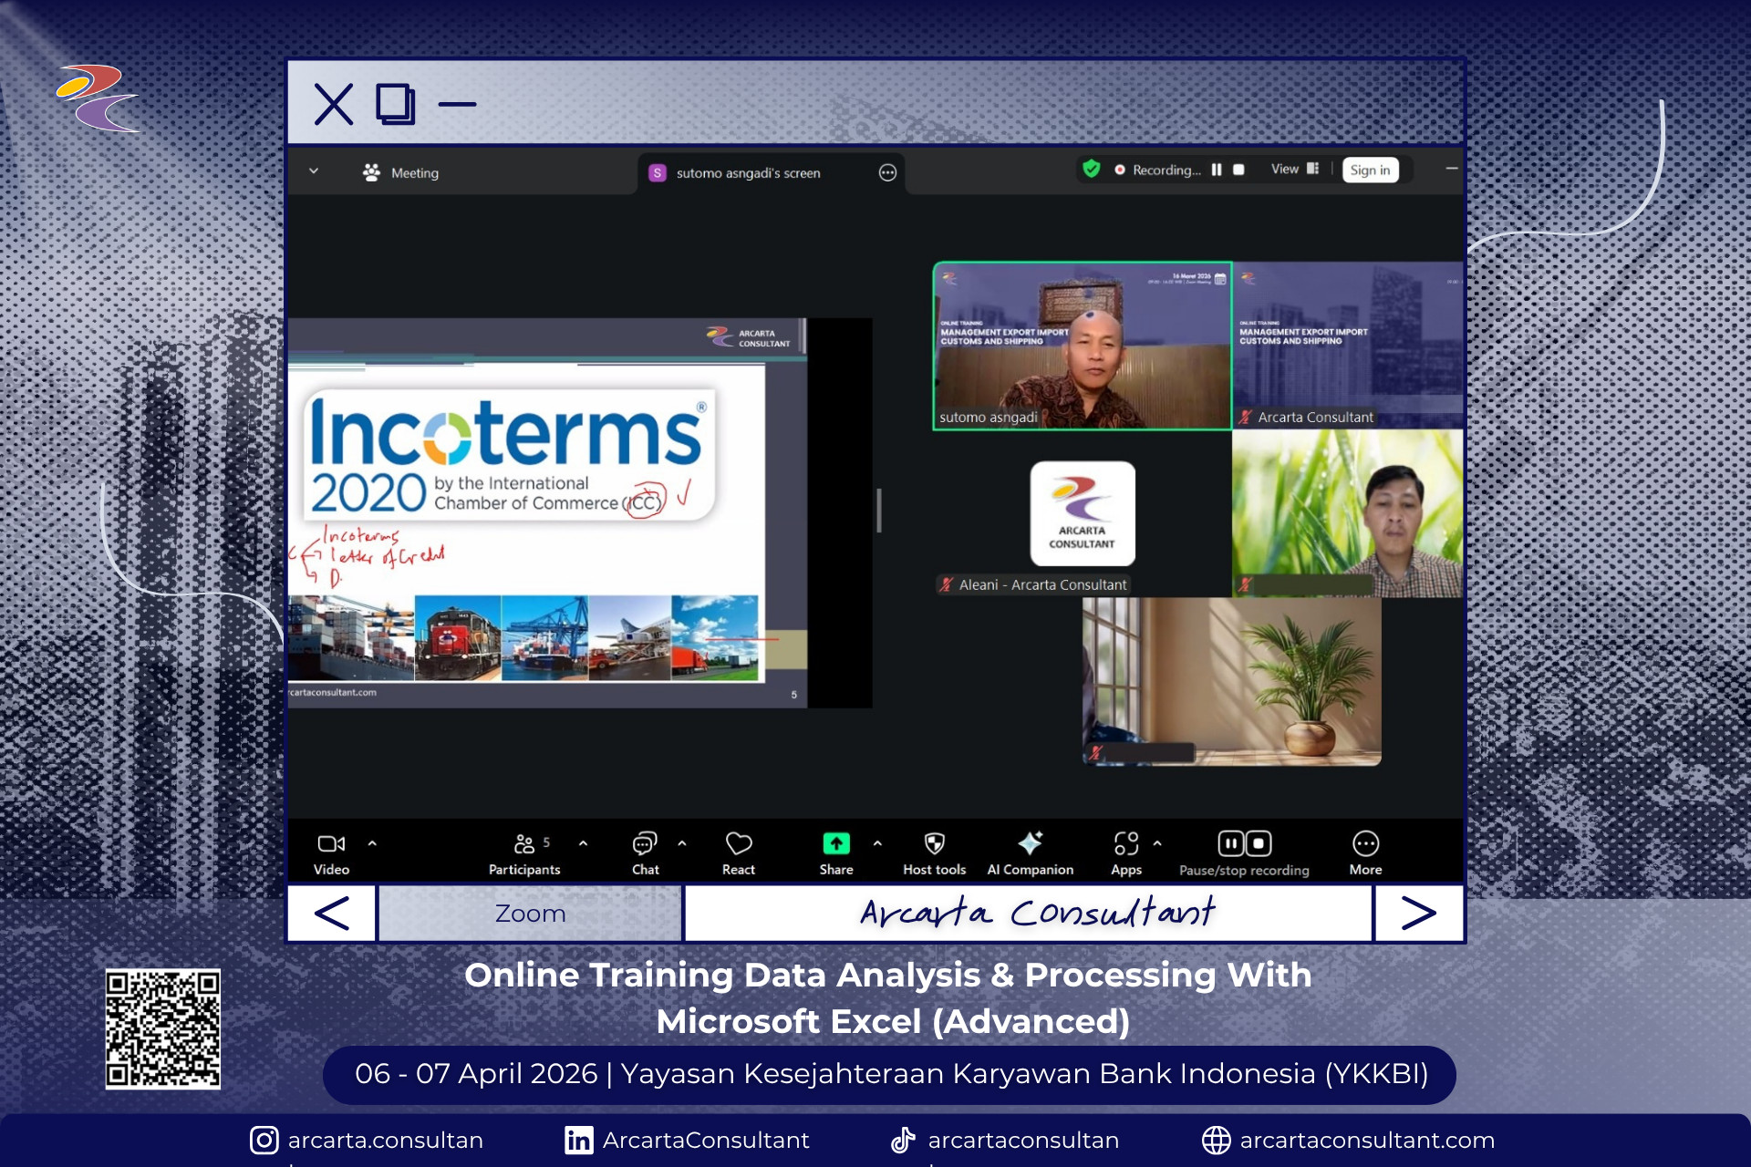Click the Sign in button

(x=1370, y=170)
